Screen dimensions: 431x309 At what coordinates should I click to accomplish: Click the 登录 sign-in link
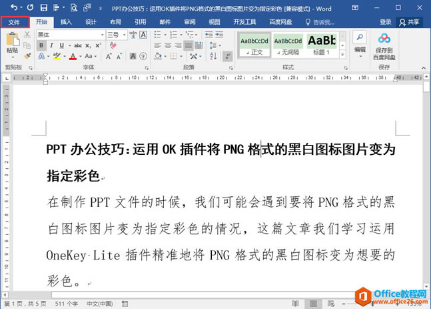[386, 22]
